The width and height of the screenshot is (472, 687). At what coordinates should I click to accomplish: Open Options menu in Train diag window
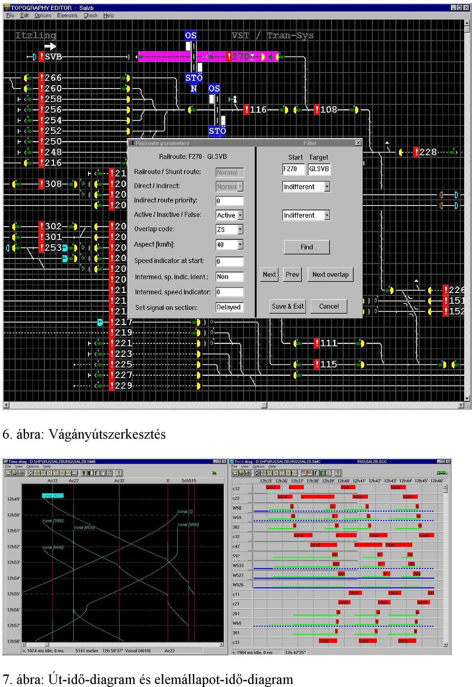tap(259, 467)
